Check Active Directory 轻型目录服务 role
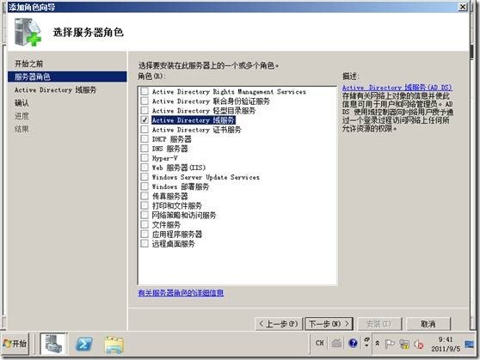This screenshot has width=480, height=360. (145, 111)
